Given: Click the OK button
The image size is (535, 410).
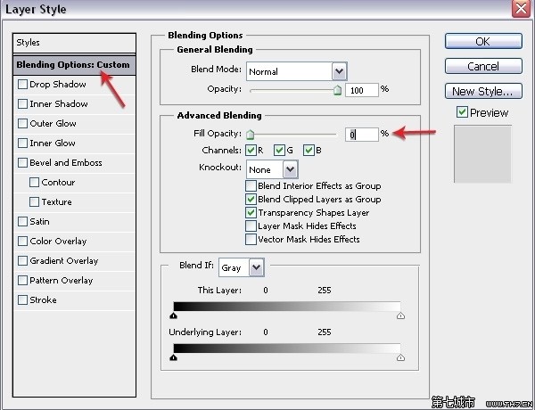Looking at the screenshot, I should click(482, 42).
